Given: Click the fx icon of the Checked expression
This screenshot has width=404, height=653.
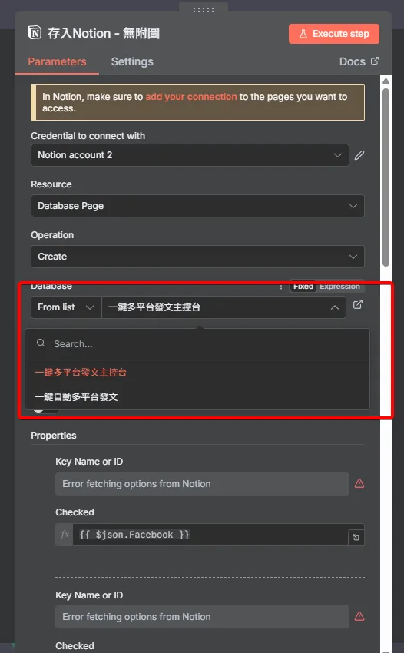Looking at the screenshot, I should (65, 535).
